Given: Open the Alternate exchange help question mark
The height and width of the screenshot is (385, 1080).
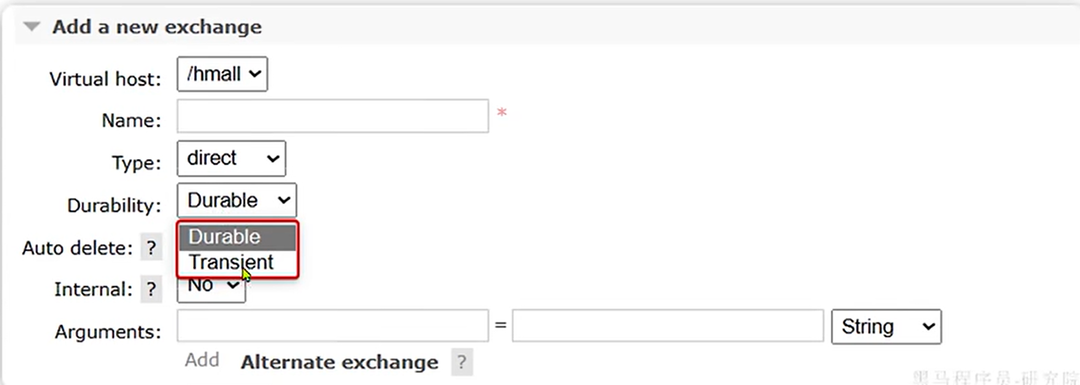Looking at the screenshot, I should [462, 363].
